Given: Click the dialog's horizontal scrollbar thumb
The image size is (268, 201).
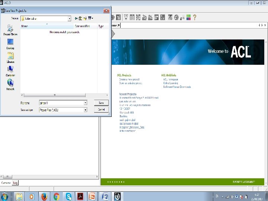Looking at the screenshot, I should coord(55,95).
